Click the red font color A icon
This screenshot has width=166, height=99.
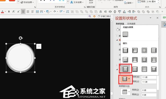click(x=2, y=12)
